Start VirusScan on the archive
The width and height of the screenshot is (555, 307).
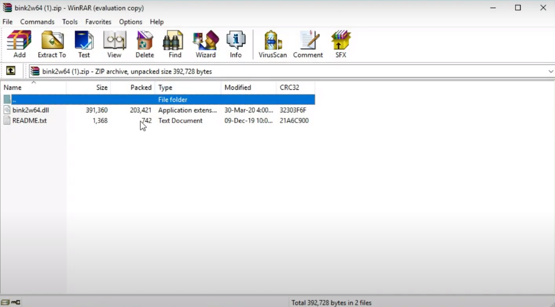coord(273,44)
